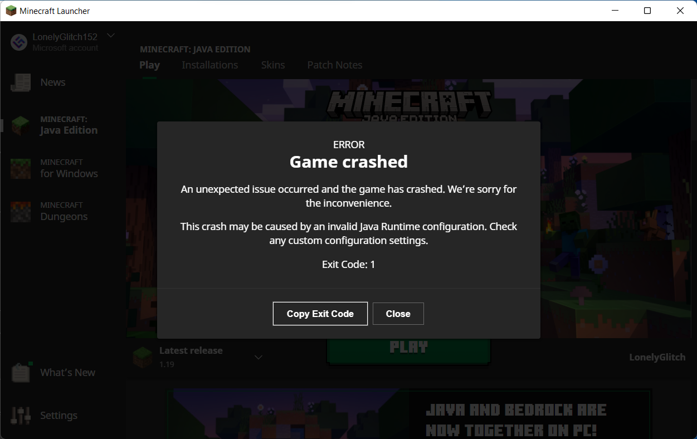
Task: Open the What's New clipboard icon
Action: pos(21,372)
